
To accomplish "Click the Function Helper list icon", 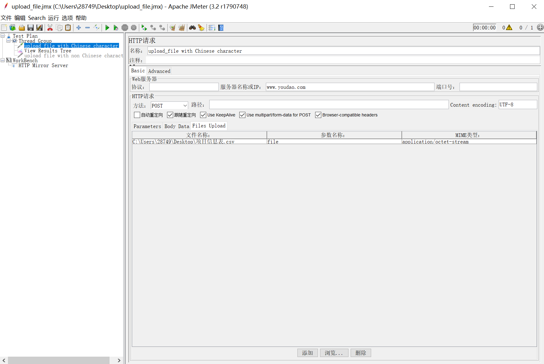I will 212,28.
